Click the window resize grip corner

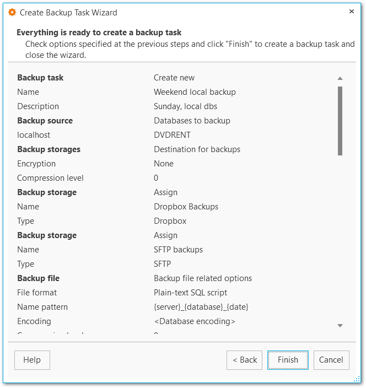[358, 379]
